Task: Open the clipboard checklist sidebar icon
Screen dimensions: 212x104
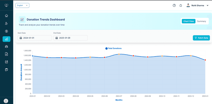Action: [6, 70]
